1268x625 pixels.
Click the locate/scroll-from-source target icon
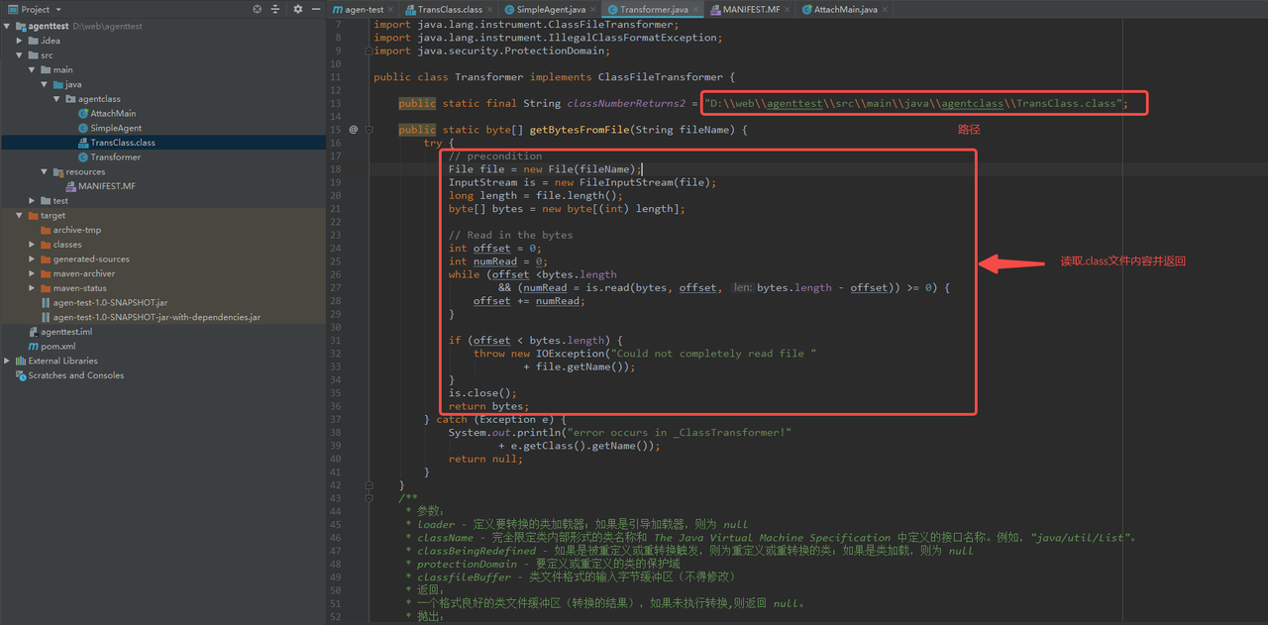point(257,9)
